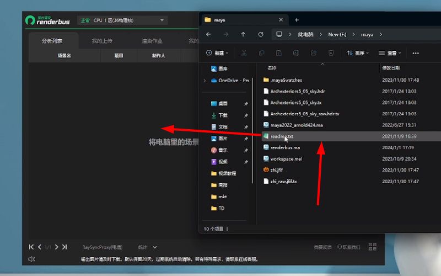Switch to the 我的上传 tab
The image size is (441, 276).
pos(102,41)
